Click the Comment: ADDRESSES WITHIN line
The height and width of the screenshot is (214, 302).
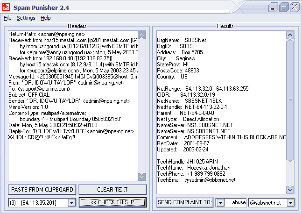tap(222, 137)
